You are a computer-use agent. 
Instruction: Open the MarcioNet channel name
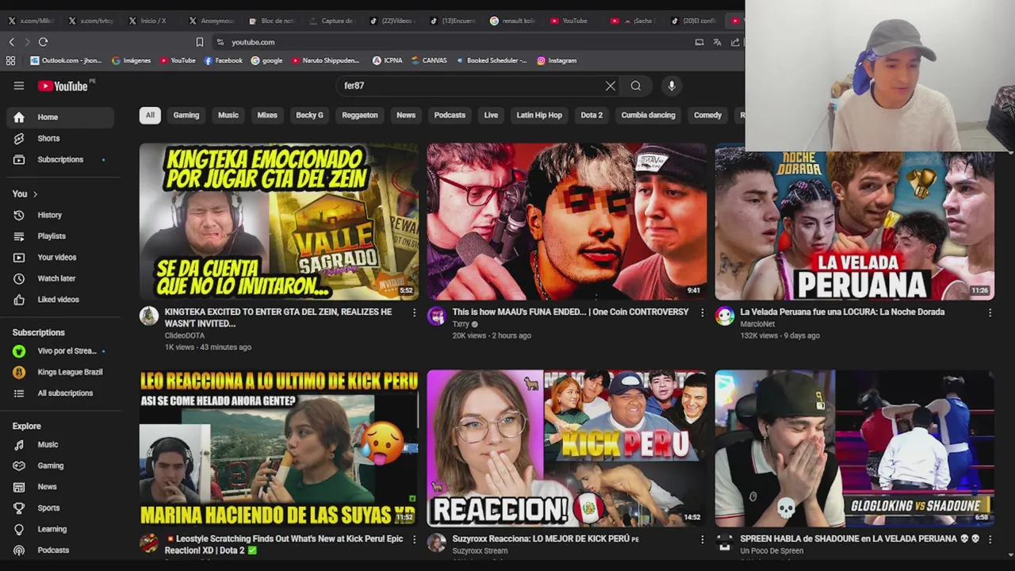pos(757,324)
